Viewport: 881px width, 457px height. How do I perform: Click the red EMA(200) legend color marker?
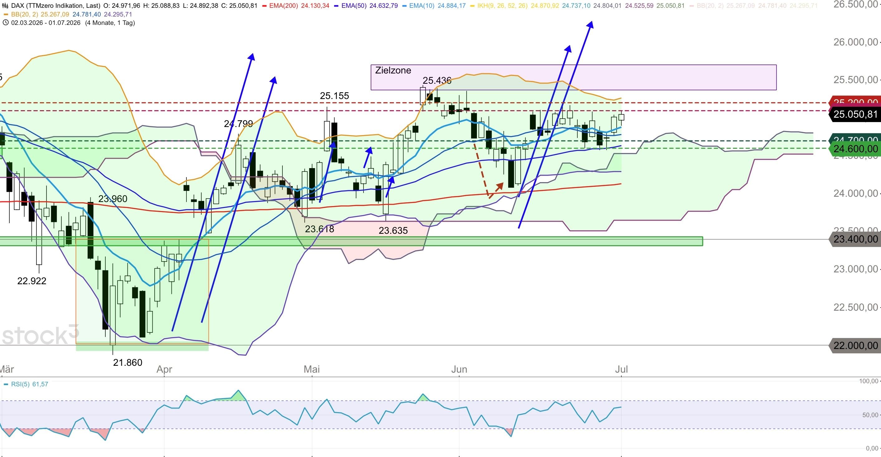click(x=264, y=6)
